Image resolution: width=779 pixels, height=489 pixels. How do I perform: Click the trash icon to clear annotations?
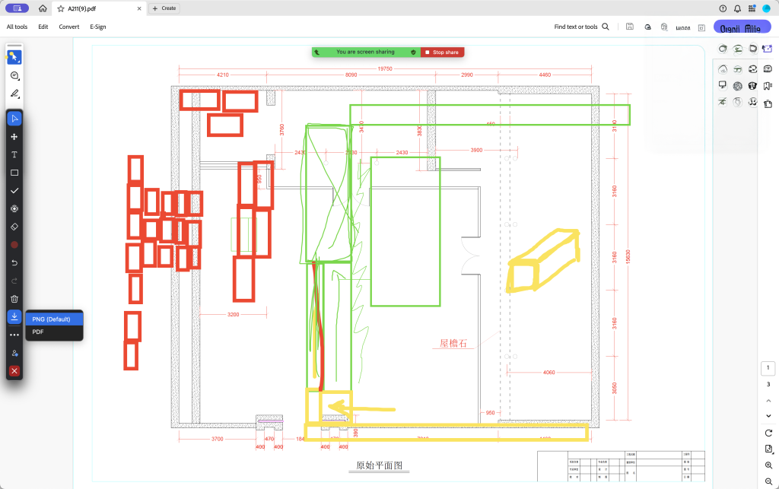coord(14,299)
